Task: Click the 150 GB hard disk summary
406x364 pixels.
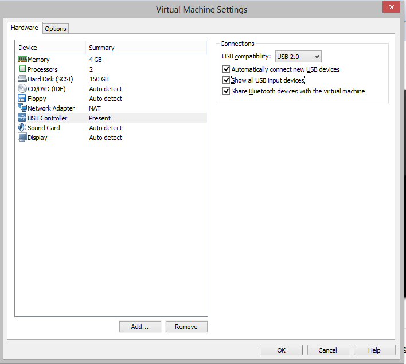Action: 99,79
